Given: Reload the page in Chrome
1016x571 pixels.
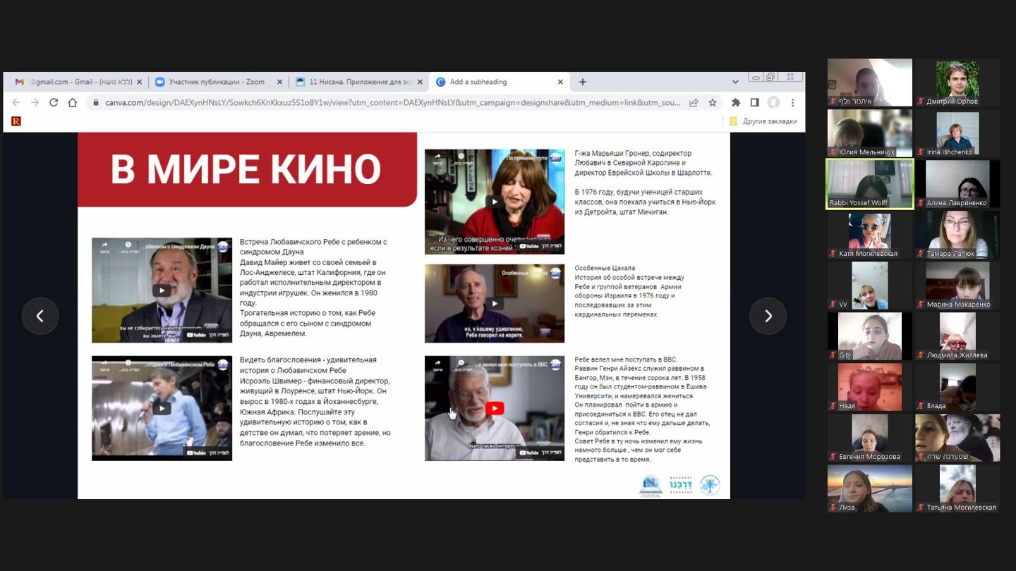Looking at the screenshot, I should (53, 103).
